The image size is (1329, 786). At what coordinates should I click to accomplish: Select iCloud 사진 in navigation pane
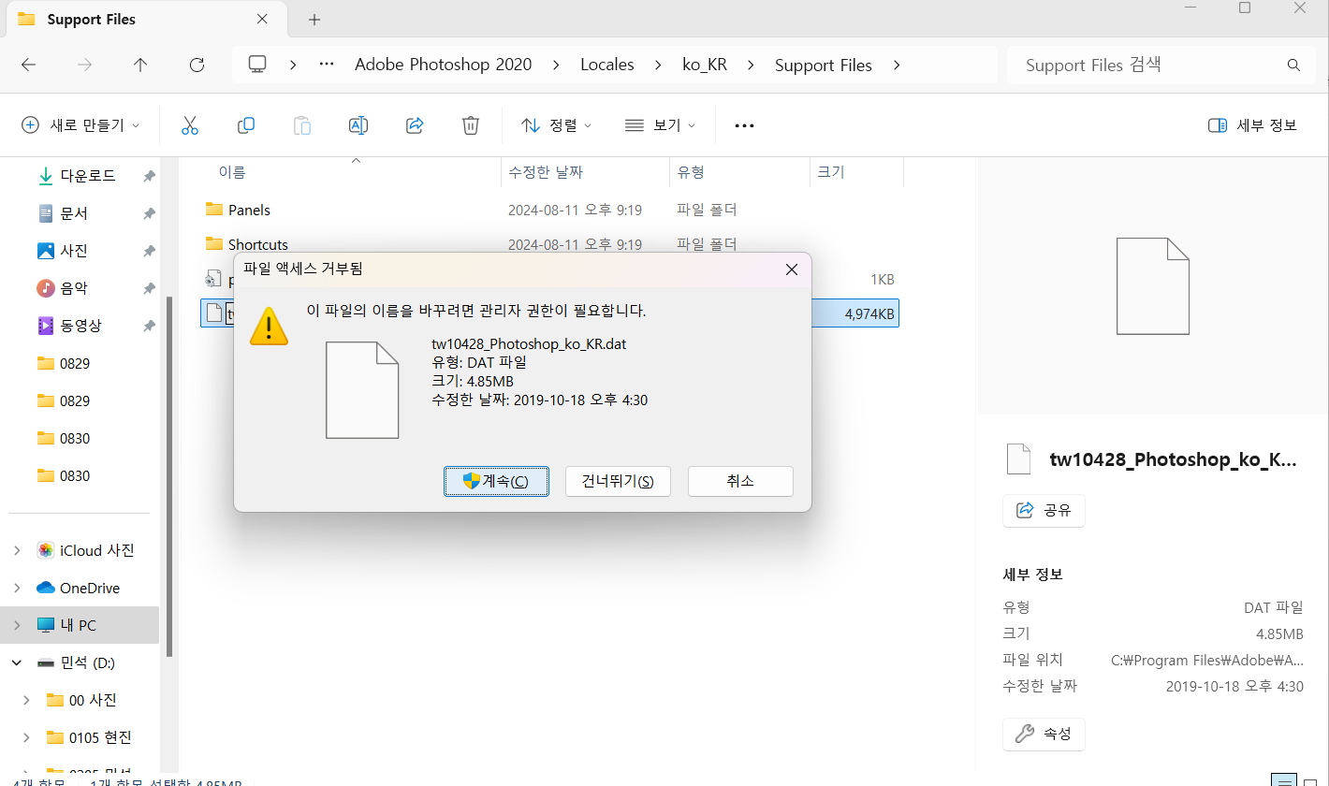click(x=84, y=550)
